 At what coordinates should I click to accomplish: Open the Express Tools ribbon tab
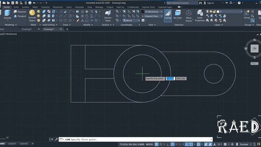tap(148, 7)
